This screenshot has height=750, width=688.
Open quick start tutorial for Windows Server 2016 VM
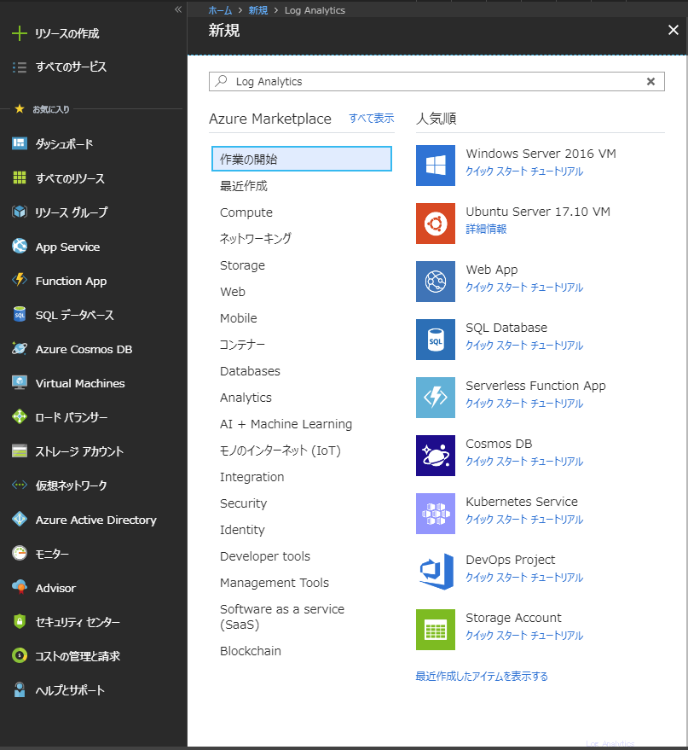[524, 172]
